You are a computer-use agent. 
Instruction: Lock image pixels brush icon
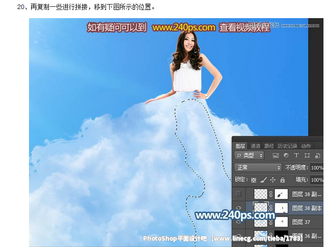263,180
